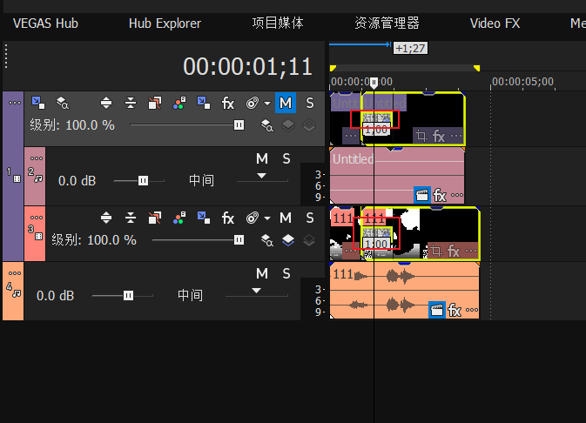
Task: Click track 1 header motion search icon
Action: click(x=63, y=103)
